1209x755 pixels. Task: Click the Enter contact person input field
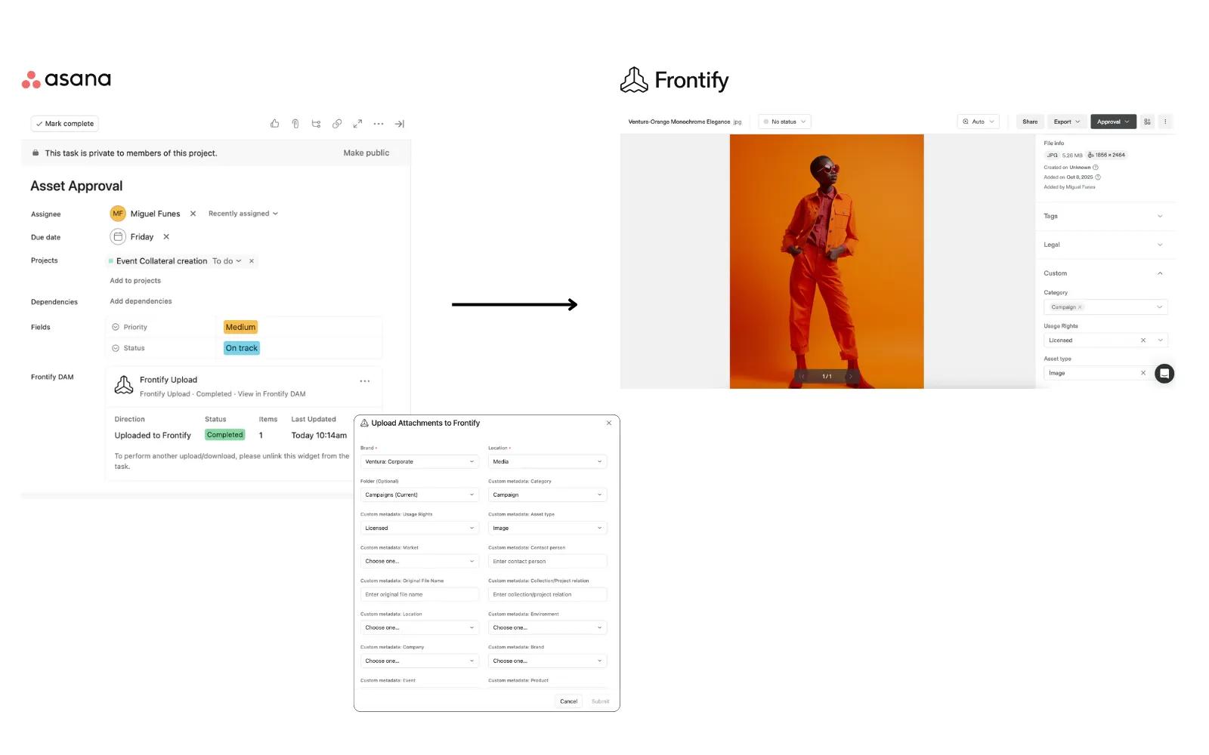[x=547, y=562]
